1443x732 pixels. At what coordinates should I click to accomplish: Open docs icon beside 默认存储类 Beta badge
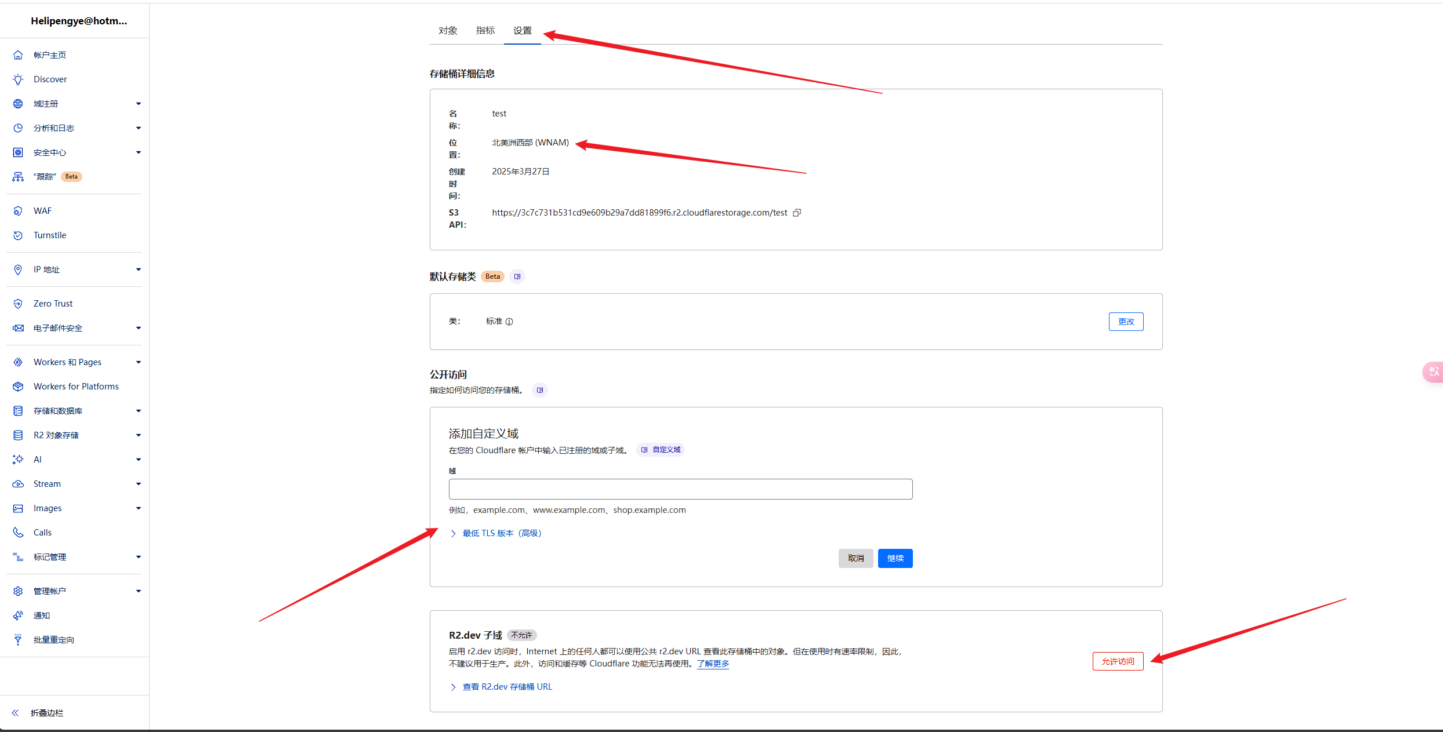[517, 276]
